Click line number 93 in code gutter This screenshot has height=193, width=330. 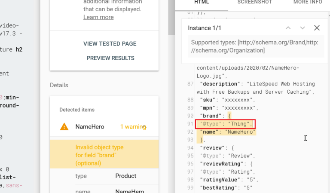[190, 140]
